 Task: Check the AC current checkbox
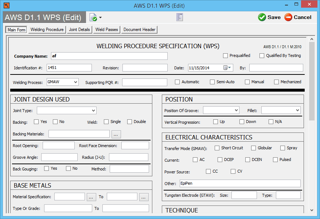tap(195, 160)
